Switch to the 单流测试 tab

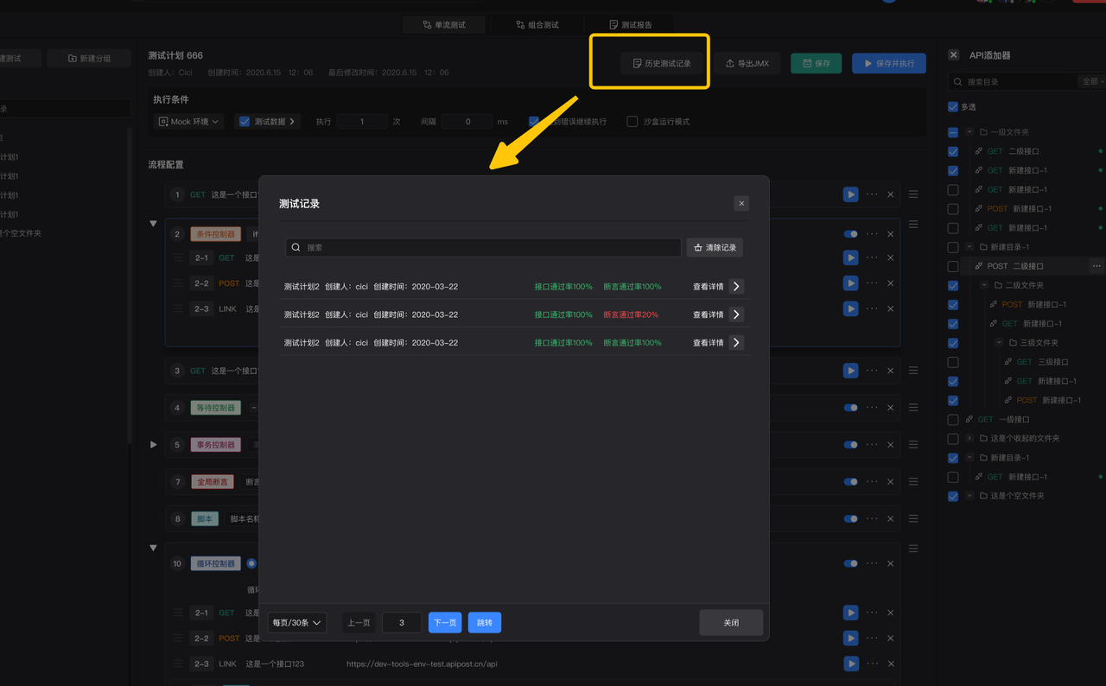point(444,25)
